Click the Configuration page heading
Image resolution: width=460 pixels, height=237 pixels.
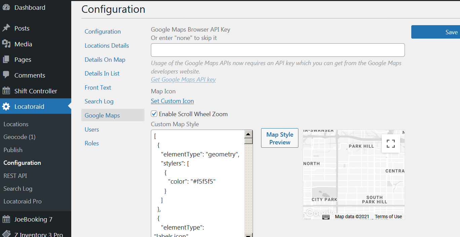pyautogui.click(x=113, y=9)
